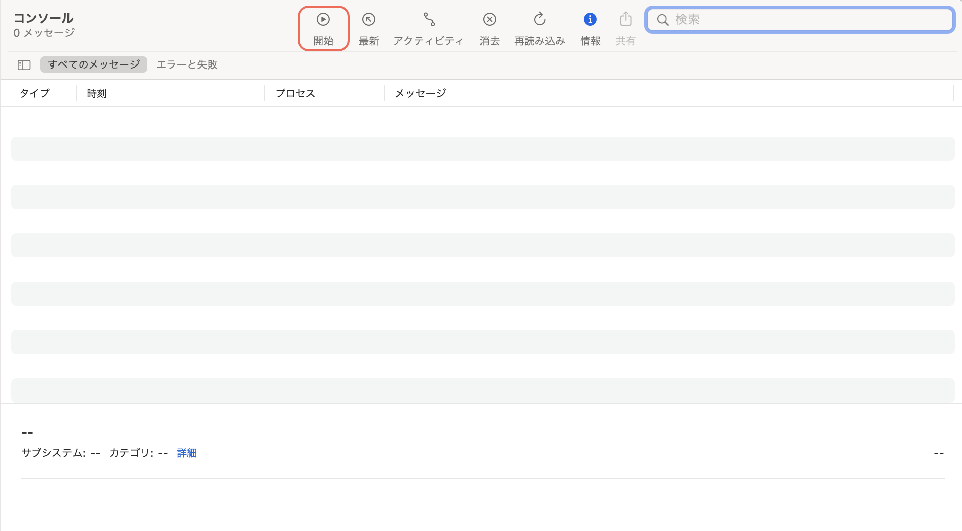Click the 共有 share icon
The width and height of the screenshot is (962, 531).
[624, 28]
